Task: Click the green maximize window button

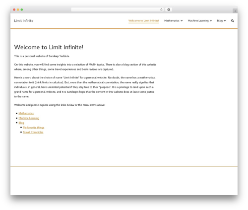Action: 22,9
